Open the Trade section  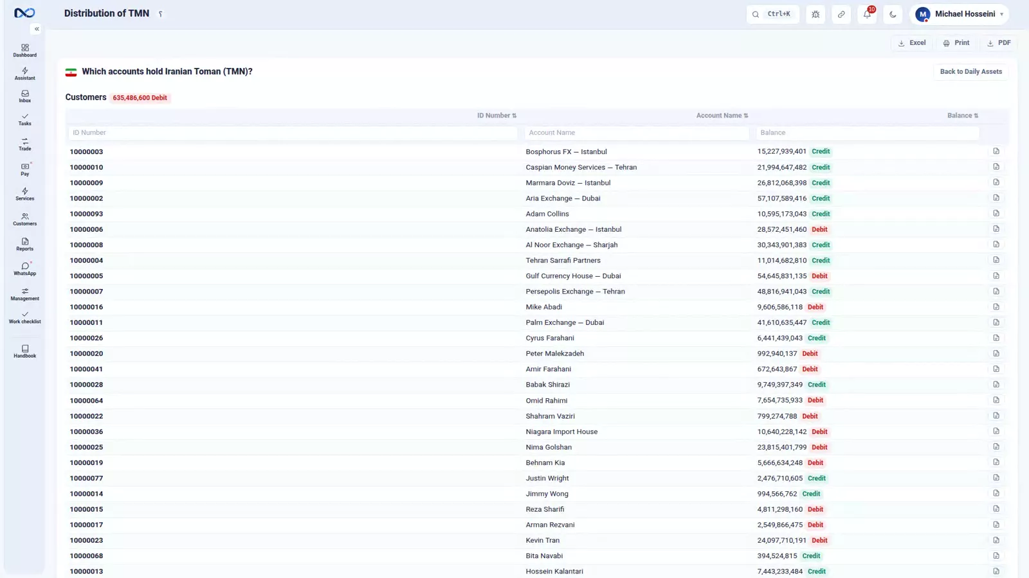[24, 144]
